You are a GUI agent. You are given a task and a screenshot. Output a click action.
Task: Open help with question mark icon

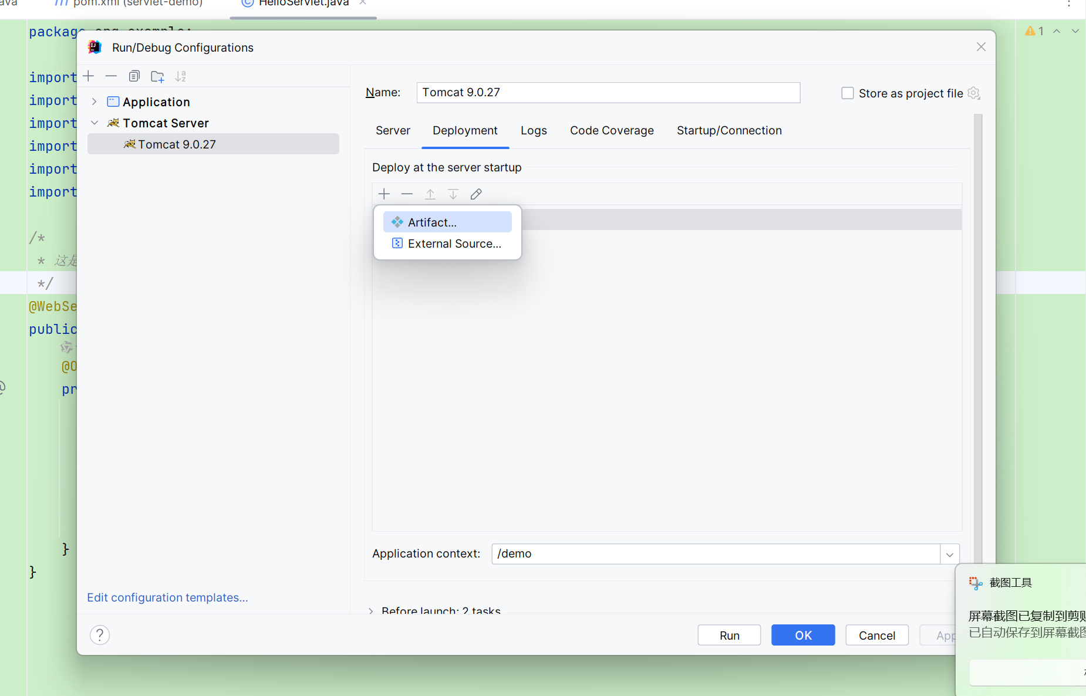[100, 635]
